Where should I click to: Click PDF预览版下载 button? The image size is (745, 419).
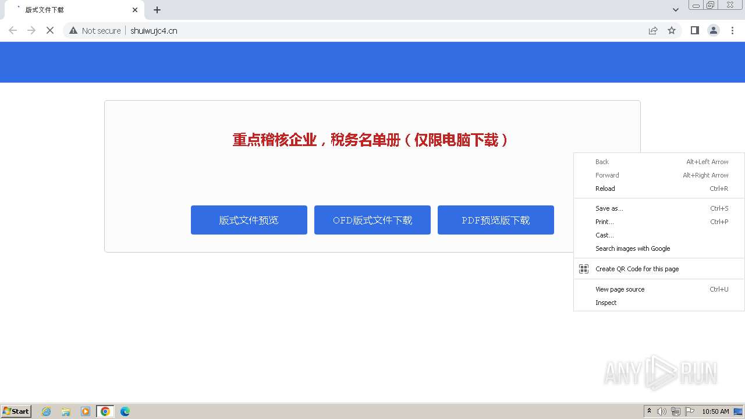coord(496,220)
